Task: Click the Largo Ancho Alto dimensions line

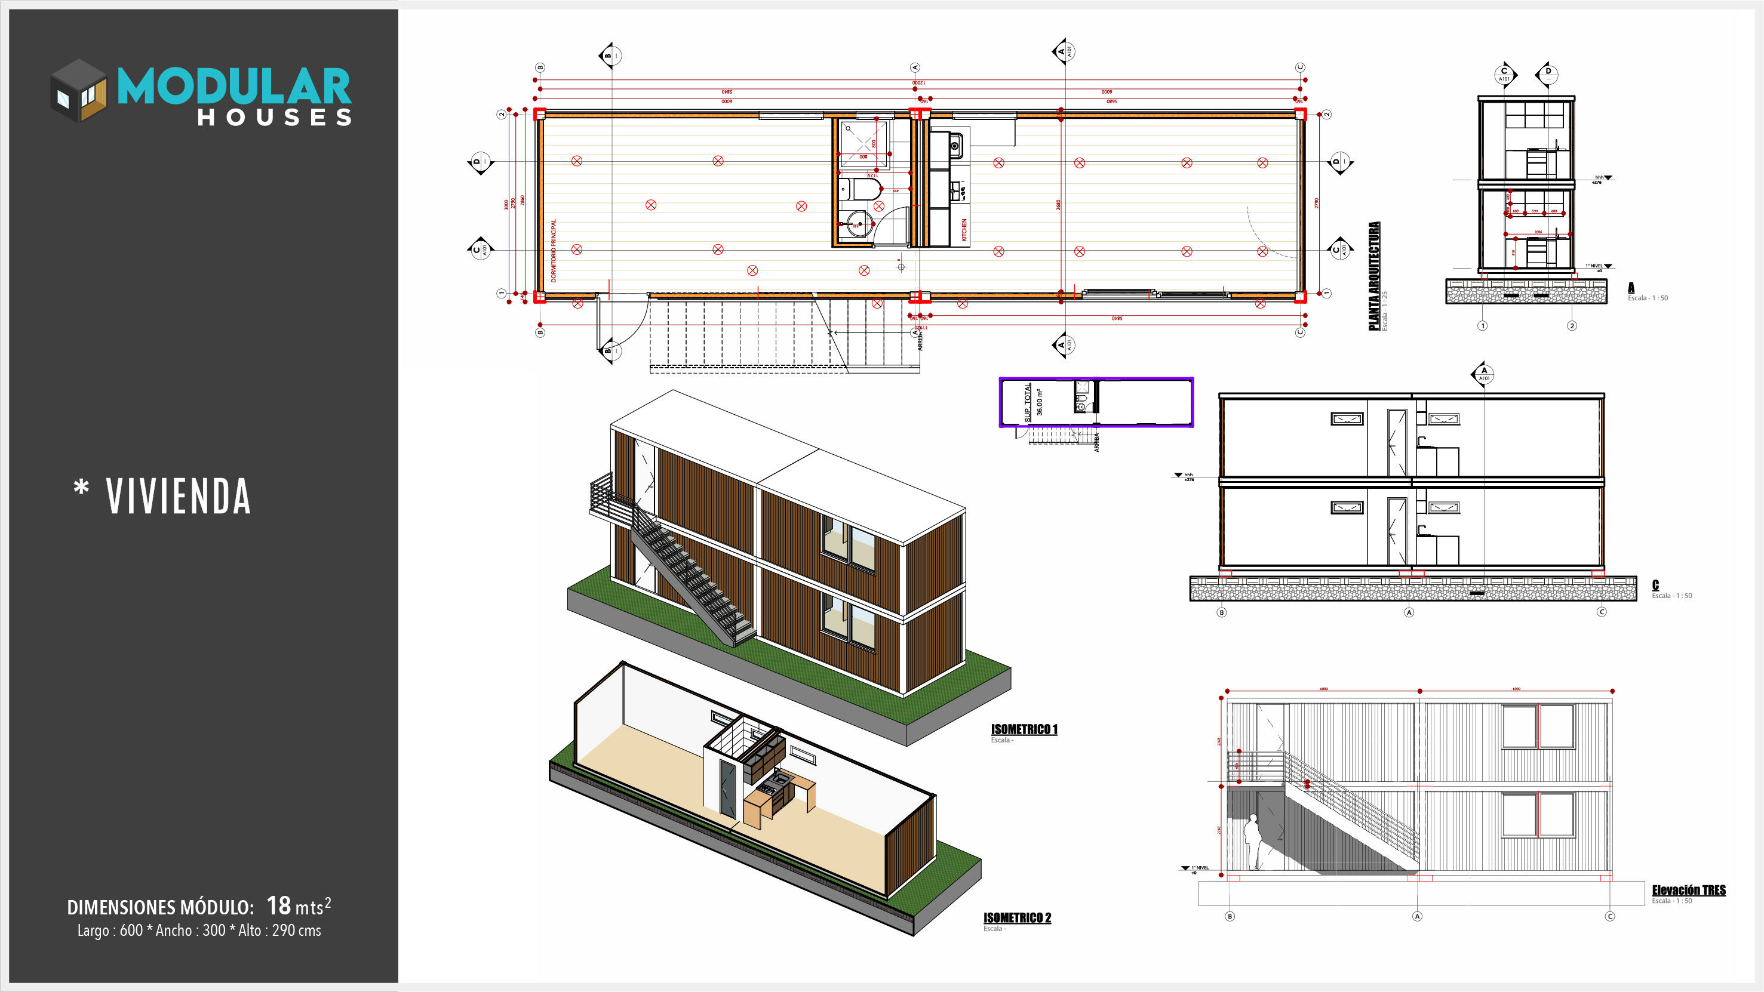Action: (199, 931)
